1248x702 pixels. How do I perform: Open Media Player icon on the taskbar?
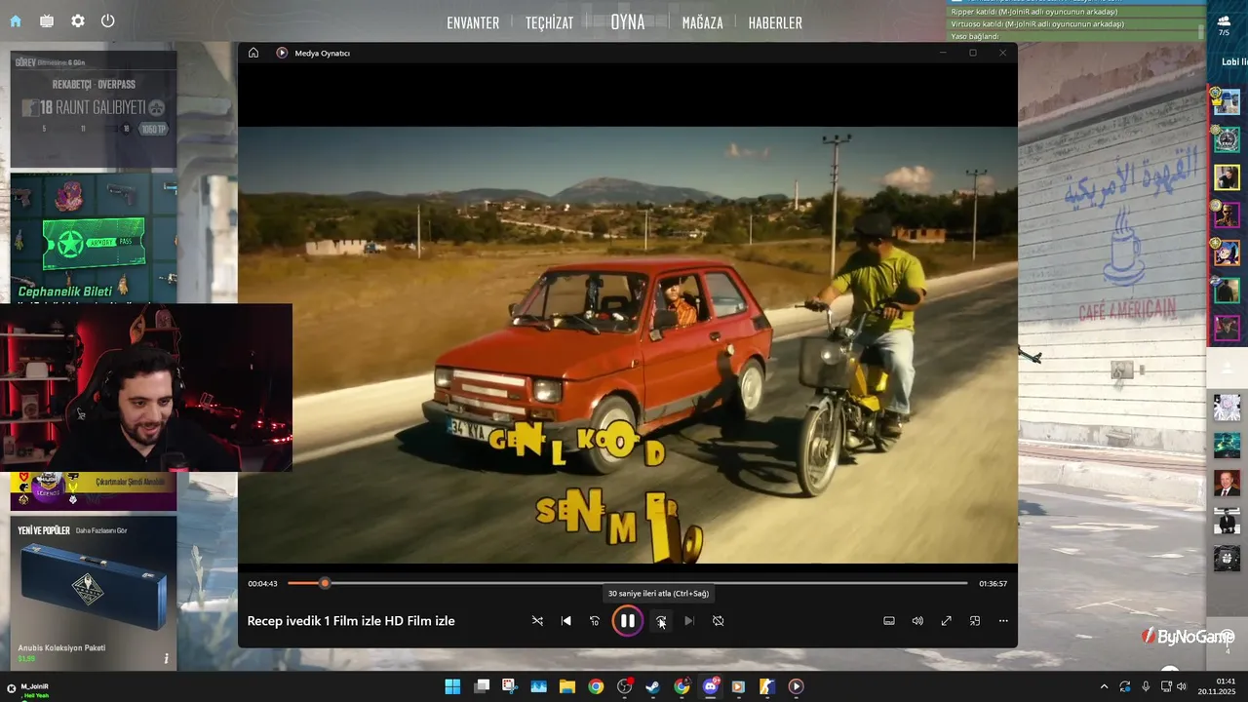[796, 686]
